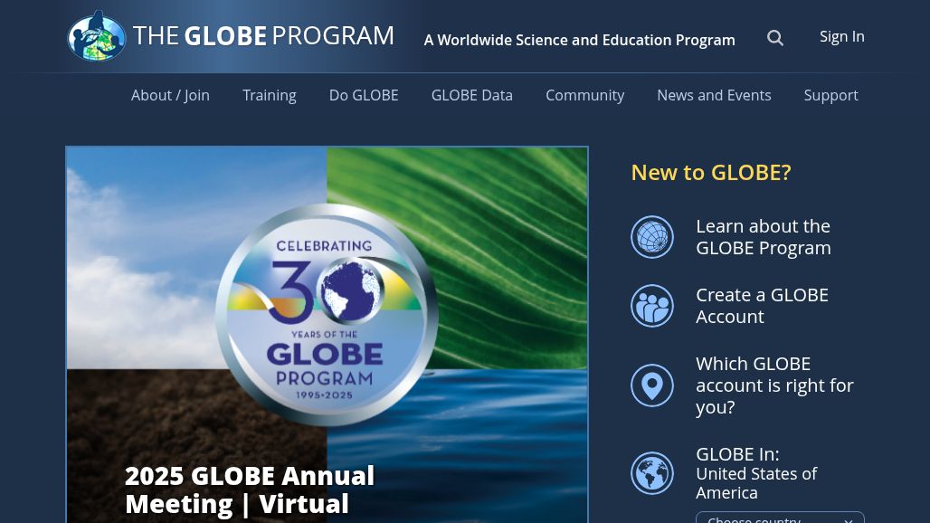Click the Sign In link
The width and height of the screenshot is (930, 523).
point(841,36)
